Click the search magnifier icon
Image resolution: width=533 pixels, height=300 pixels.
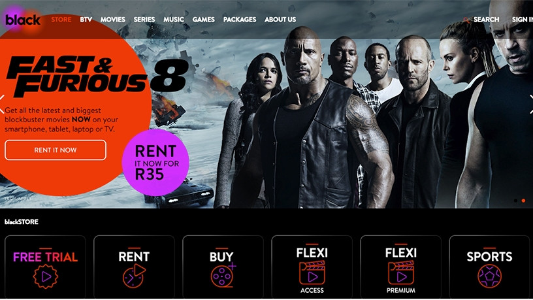(467, 20)
